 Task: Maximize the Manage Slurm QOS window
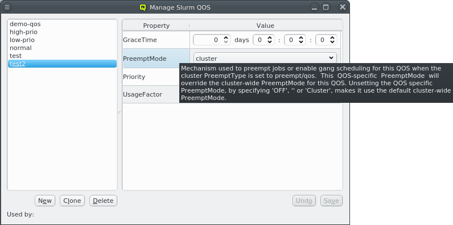[326, 7]
